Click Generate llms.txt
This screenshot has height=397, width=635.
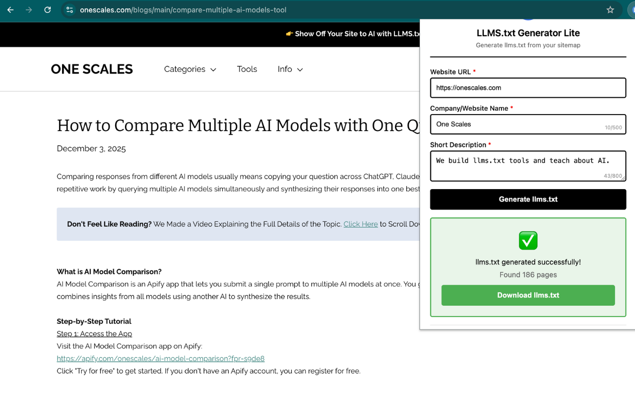coord(528,199)
